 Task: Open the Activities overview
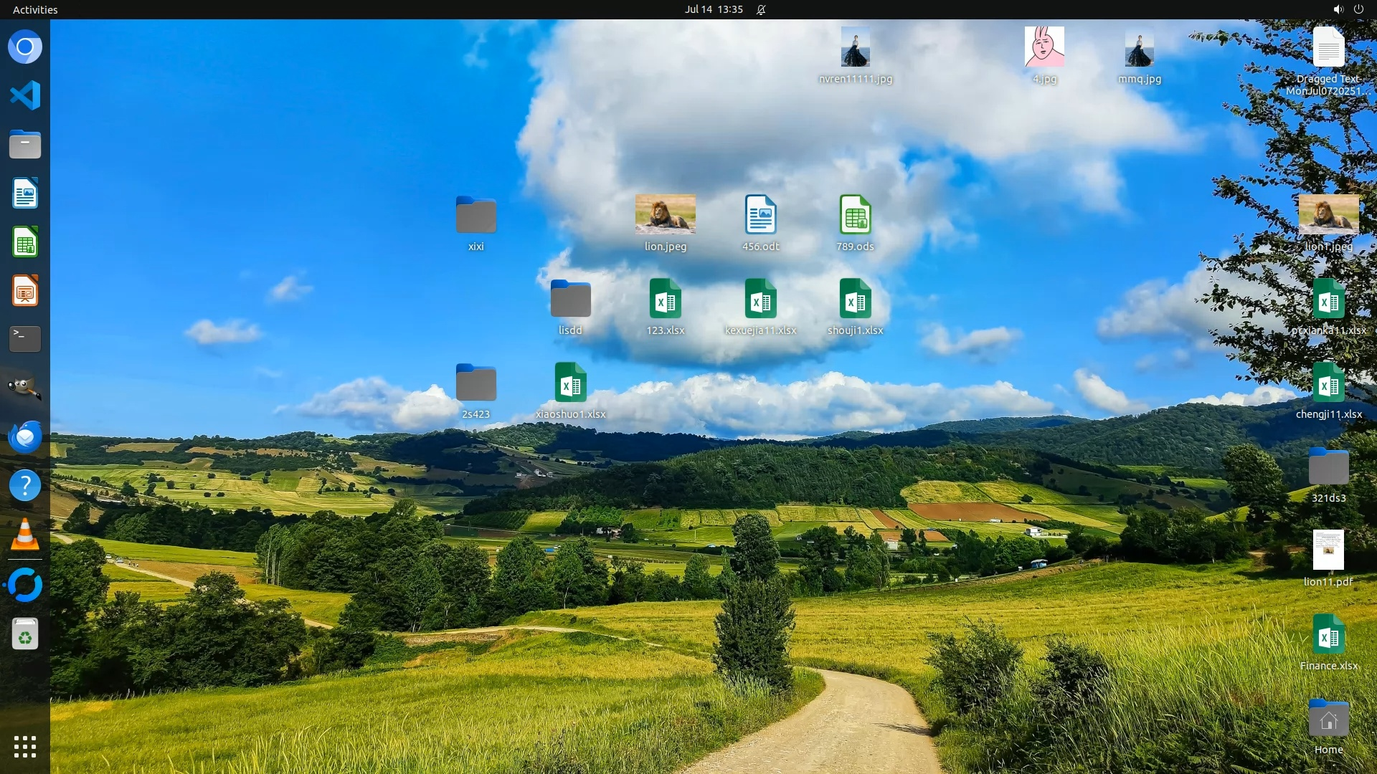point(35,9)
